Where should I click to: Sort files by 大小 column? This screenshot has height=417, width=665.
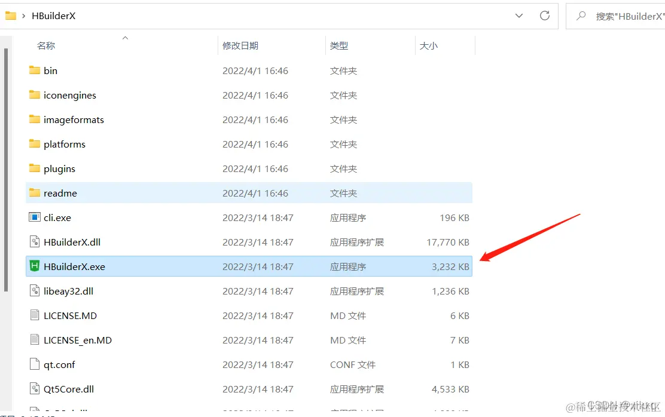pyautogui.click(x=428, y=45)
